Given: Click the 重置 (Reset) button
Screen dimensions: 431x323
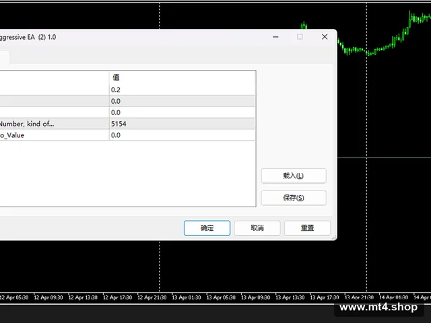Looking at the screenshot, I should (x=307, y=228).
